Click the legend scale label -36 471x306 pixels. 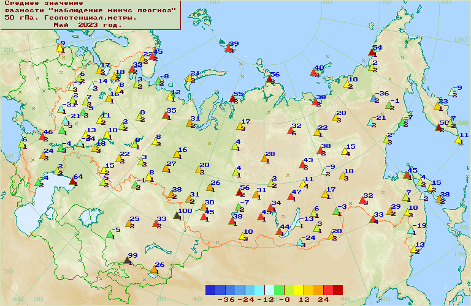point(226,299)
